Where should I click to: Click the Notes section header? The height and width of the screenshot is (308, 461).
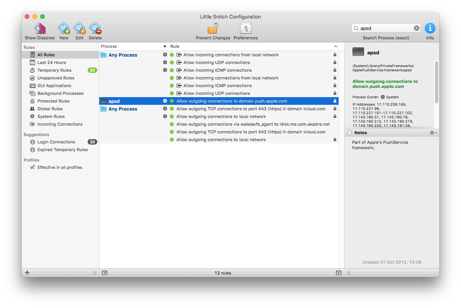tap(392, 133)
